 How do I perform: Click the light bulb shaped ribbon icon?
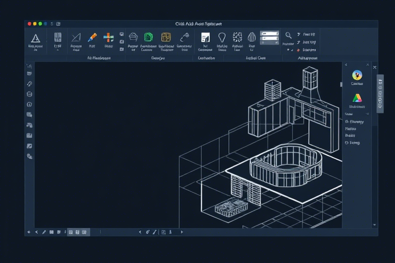tap(222, 37)
